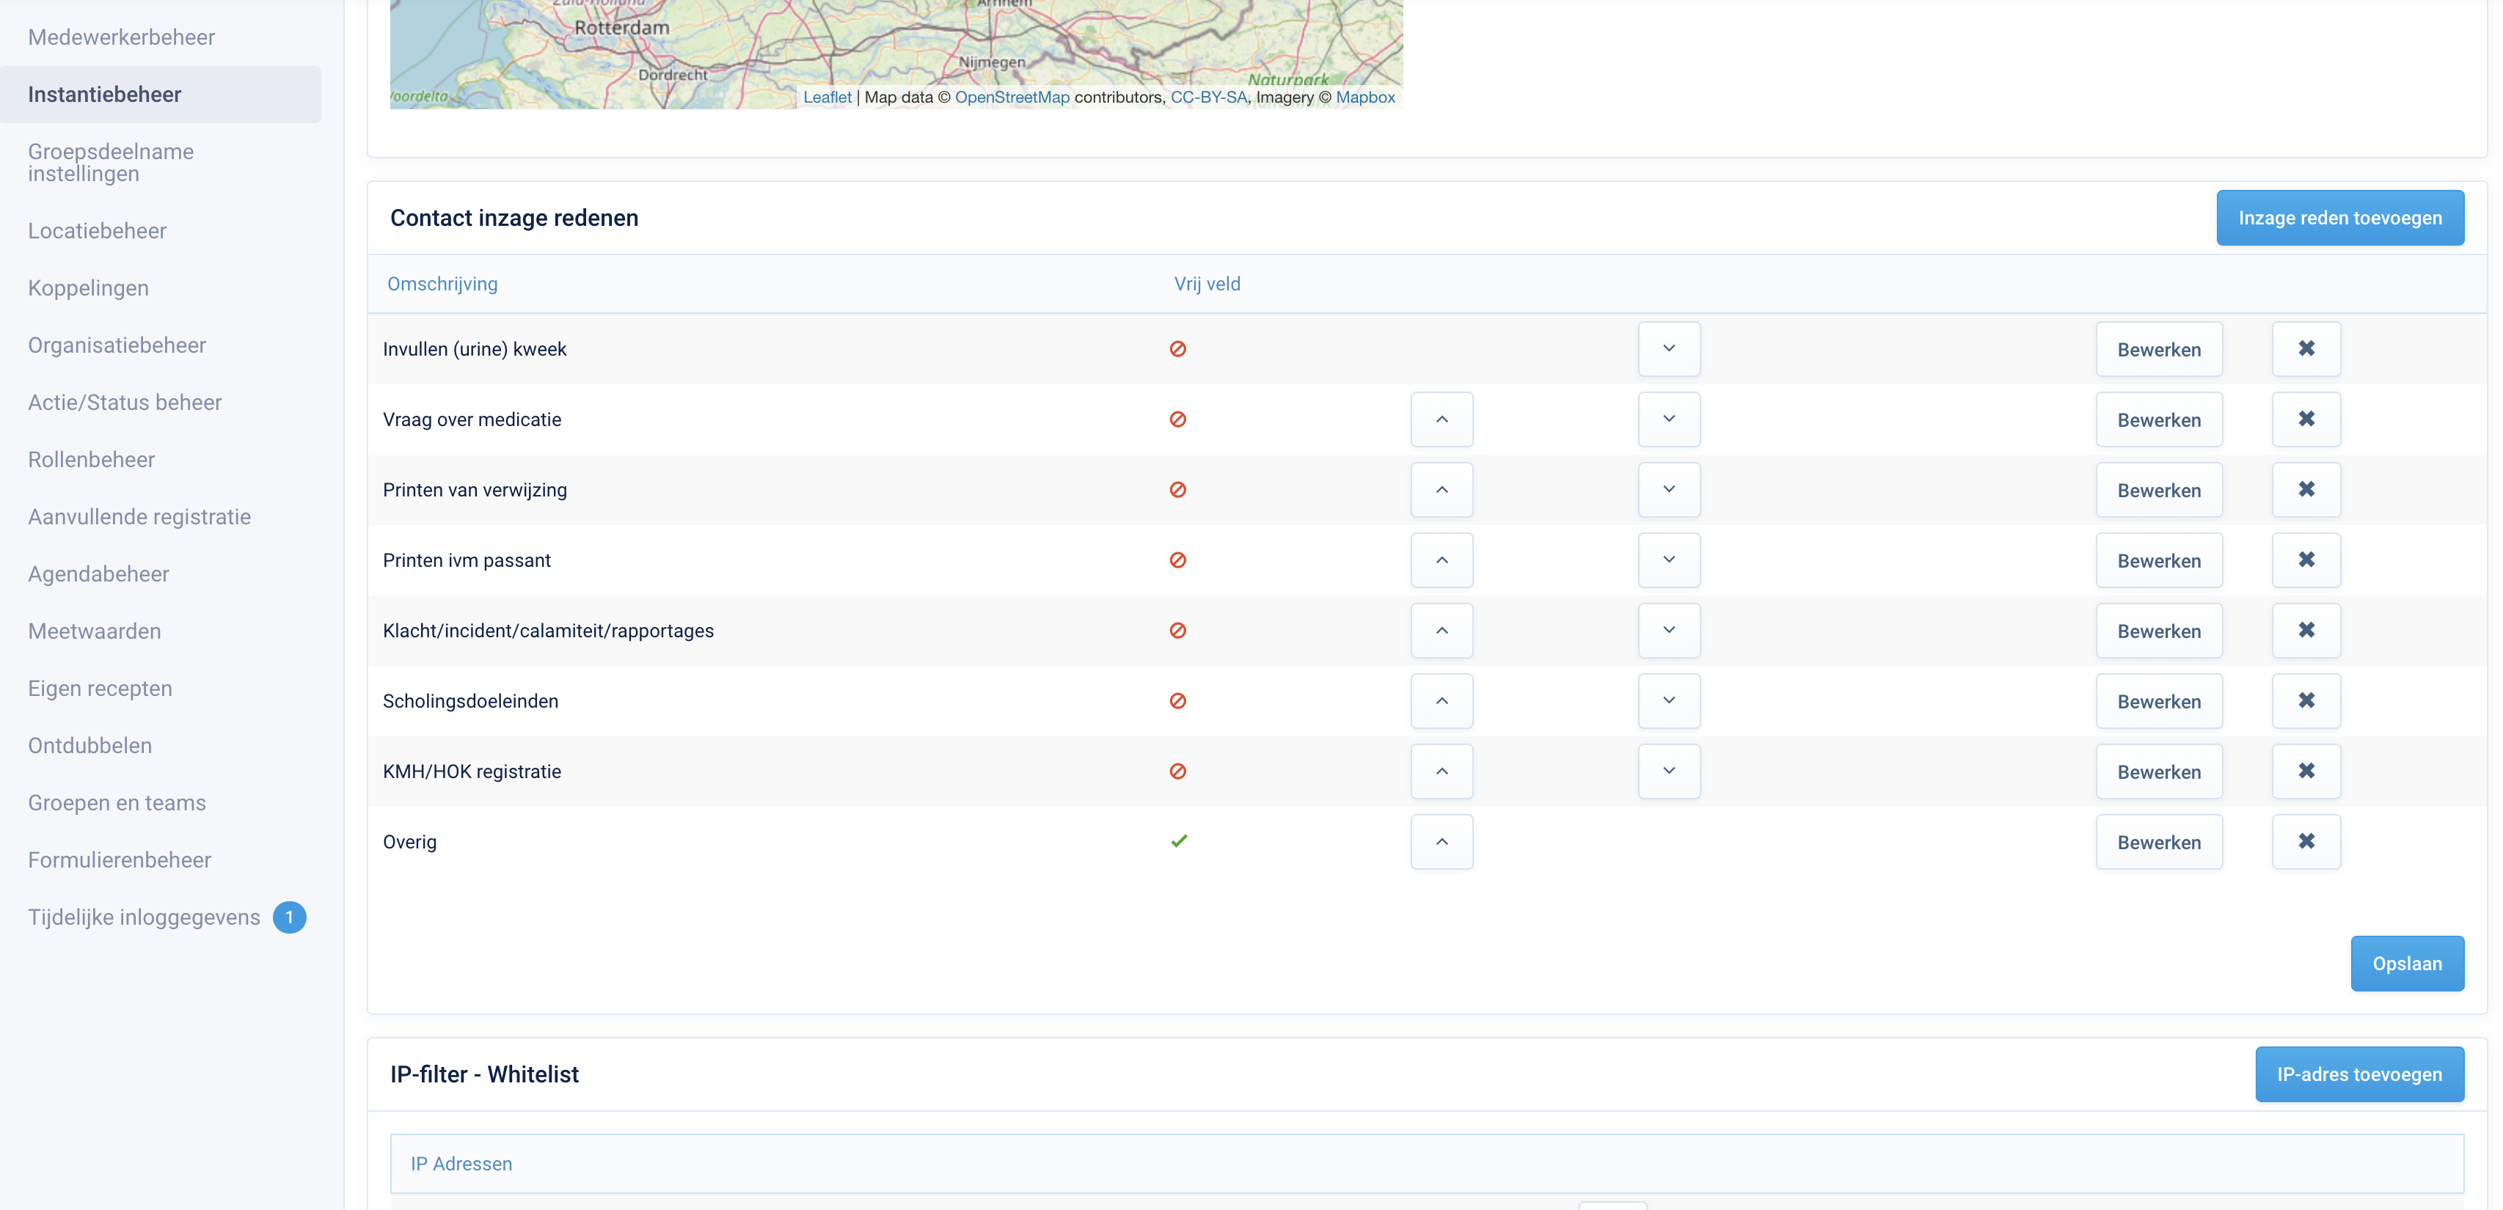2503x1210 pixels.
Task: Click Inzage reden toevoegen button
Action: pyautogui.click(x=2339, y=218)
